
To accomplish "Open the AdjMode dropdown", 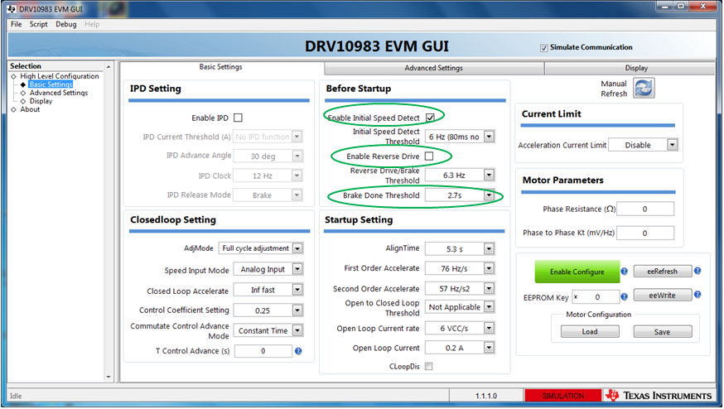I will pos(298,248).
